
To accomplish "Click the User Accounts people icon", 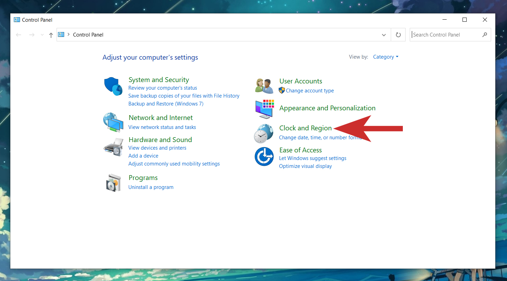I will point(264,86).
